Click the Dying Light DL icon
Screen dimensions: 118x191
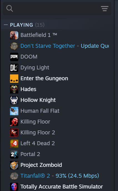pyautogui.click(x=14, y=68)
